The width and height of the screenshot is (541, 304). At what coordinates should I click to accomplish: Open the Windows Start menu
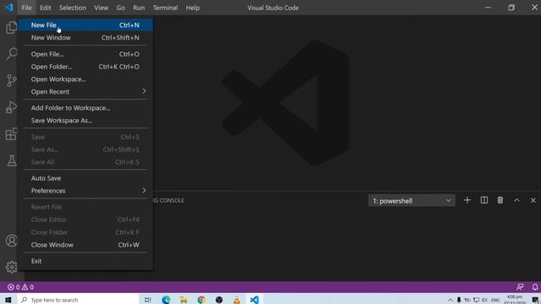click(8, 300)
